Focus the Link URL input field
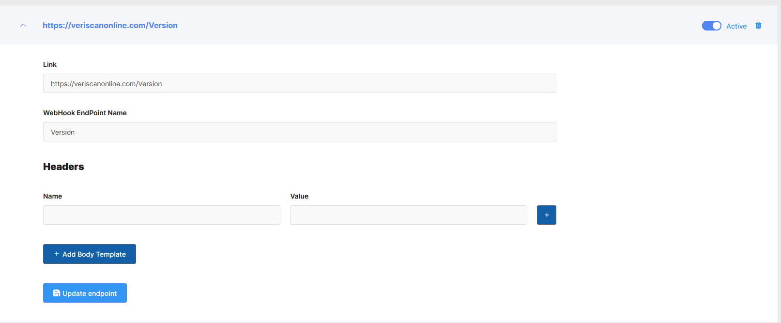Image resolution: width=781 pixels, height=323 pixels. click(299, 83)
